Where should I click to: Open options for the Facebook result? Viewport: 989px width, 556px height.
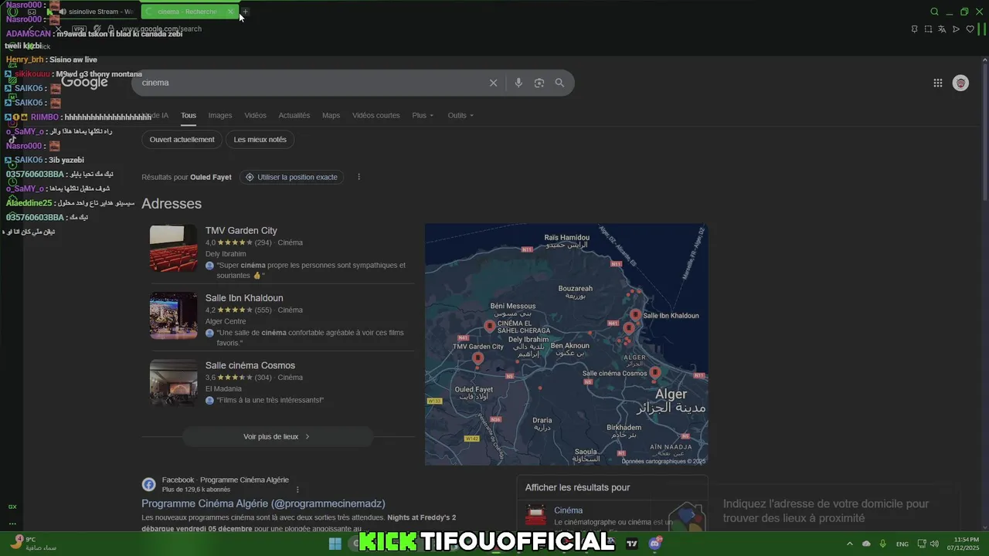297,489
